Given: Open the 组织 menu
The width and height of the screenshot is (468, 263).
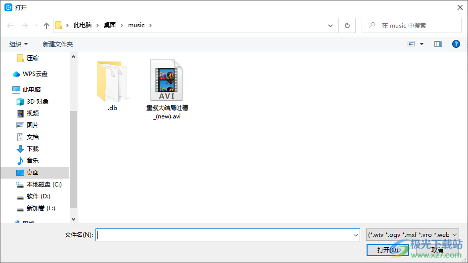Looking at the screenshot, I should click(19, 44).
